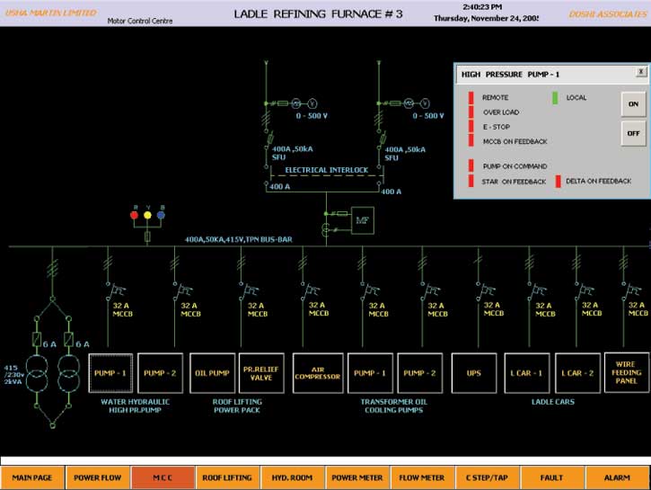The height and width of the screenshot is (490, 651).
Task: Click the STAR ON FEEDBACK indicator
Action: click(471, 181)
